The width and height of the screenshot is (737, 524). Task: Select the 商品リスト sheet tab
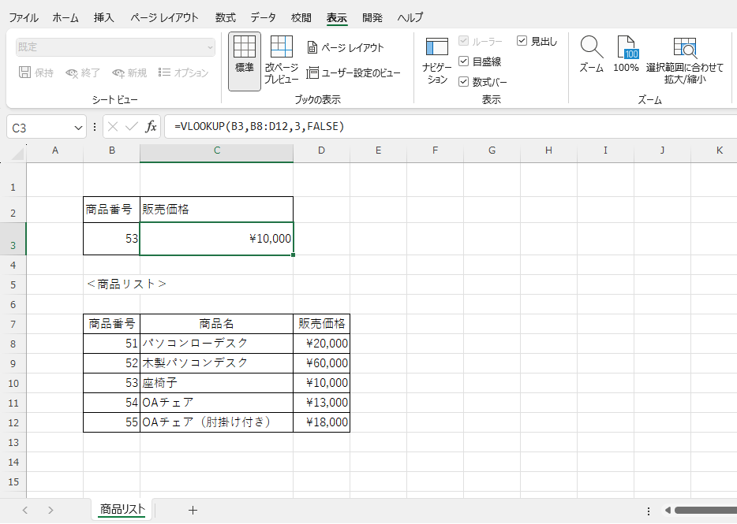tap(122, 510)
